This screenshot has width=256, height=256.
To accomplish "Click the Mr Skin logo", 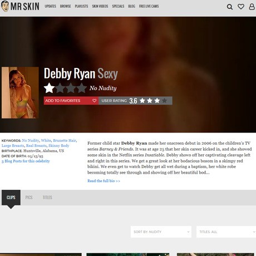I will tap(20, 6).
